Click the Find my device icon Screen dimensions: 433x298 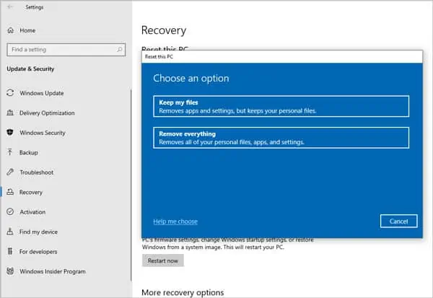click(x=10, y=232)
